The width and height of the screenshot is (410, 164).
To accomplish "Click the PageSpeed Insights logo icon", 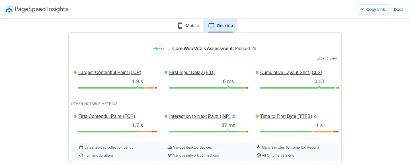I will click(9, 9).
